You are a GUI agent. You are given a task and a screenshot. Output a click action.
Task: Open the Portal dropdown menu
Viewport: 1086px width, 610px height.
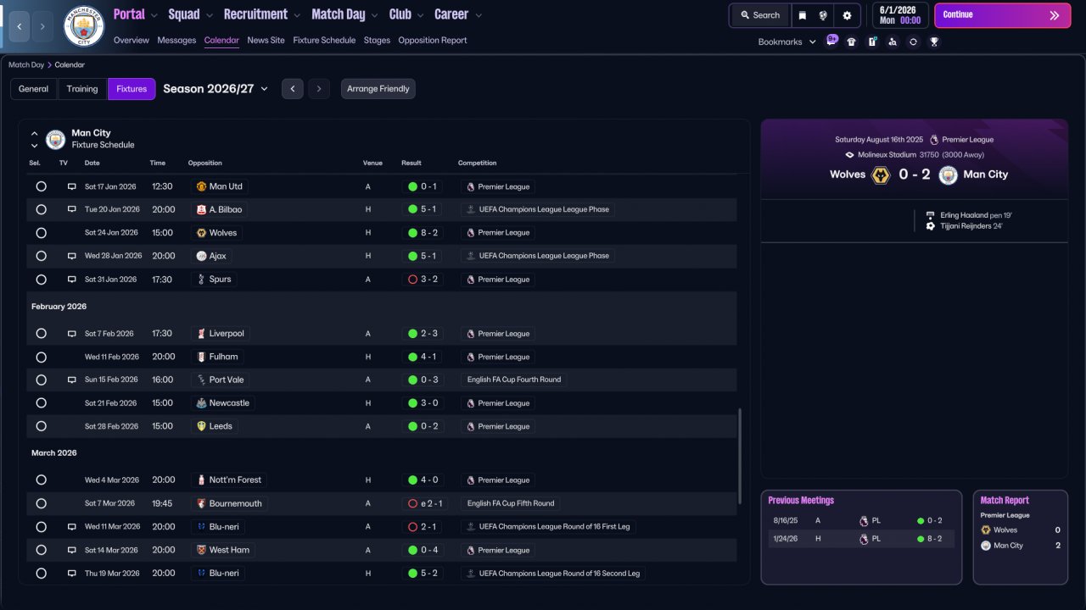[136, 14]
